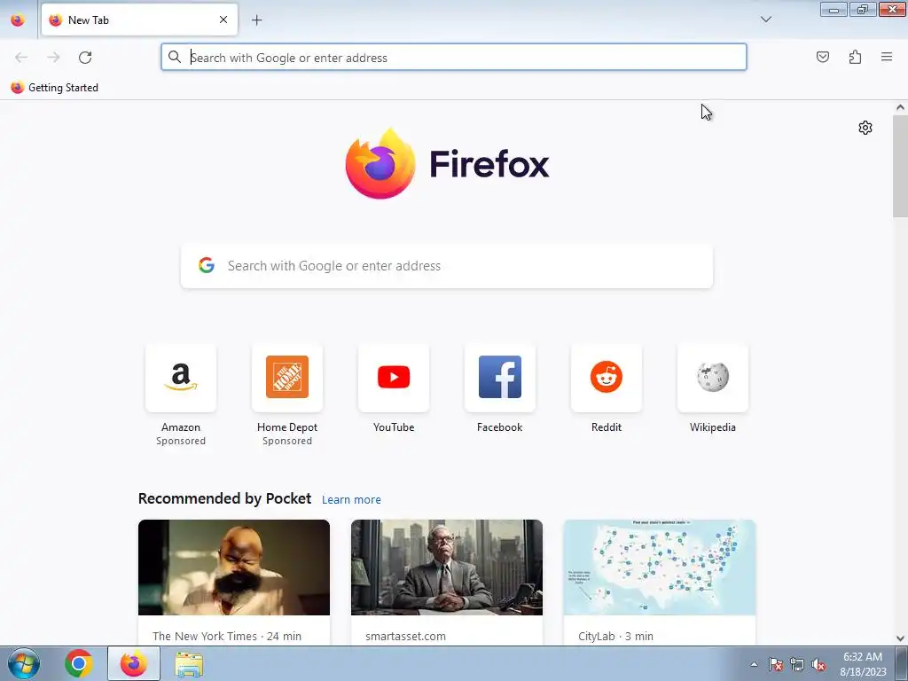Screen dimensions: 908x681
Task: Open the Action Center flag tray icon
Action: (775, 665)
